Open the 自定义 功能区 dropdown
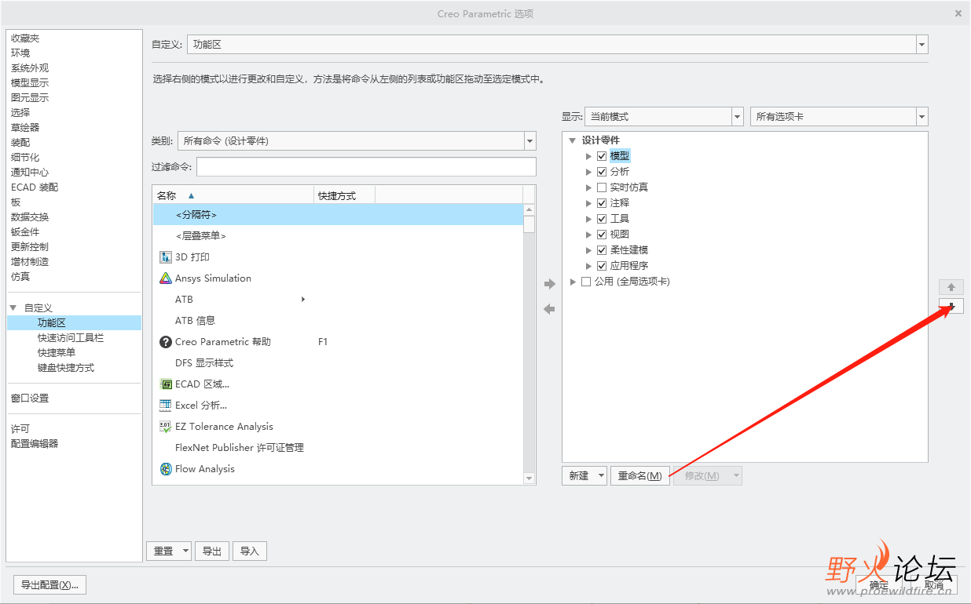 pyautogui.click(x=922, y=45)
